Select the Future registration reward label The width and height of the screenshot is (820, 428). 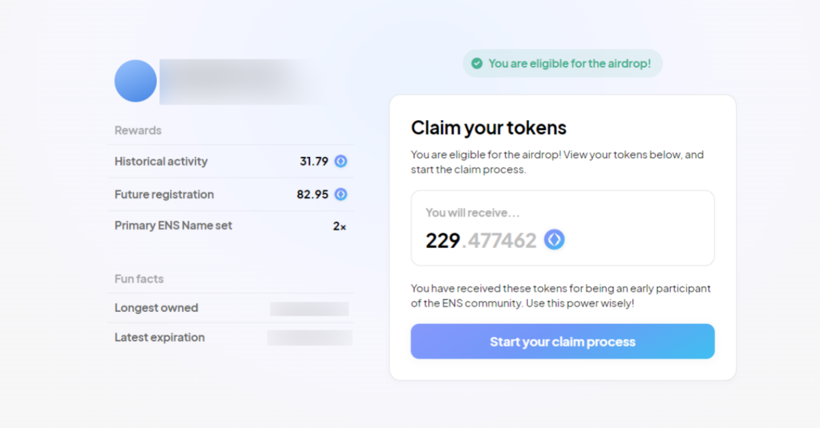click(x=164, y=195)
